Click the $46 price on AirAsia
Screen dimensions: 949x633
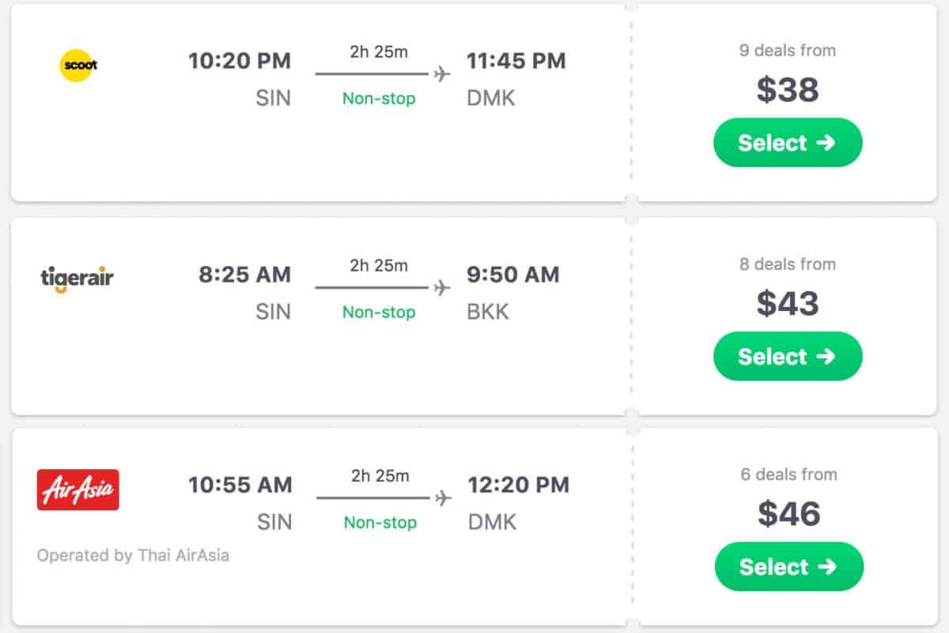click(788, 514)
